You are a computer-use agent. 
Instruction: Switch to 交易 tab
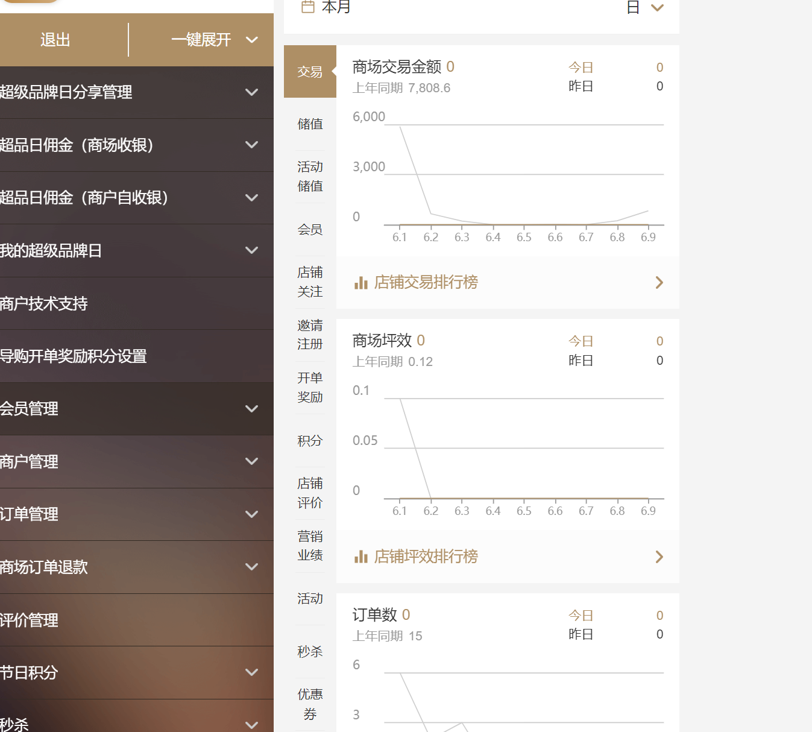[310, 72]
